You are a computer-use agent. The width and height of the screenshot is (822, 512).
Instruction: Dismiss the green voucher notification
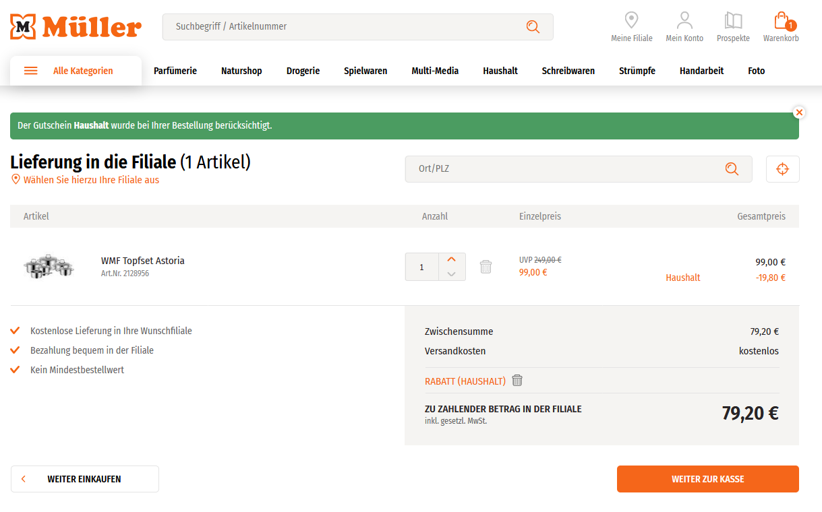click(x=799, y=113)
